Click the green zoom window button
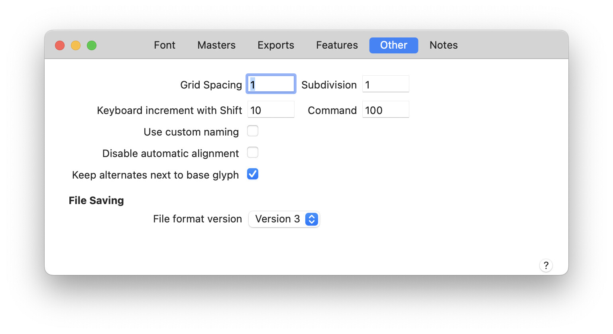This screenshot has width=613, height=334. coord(92,45)
